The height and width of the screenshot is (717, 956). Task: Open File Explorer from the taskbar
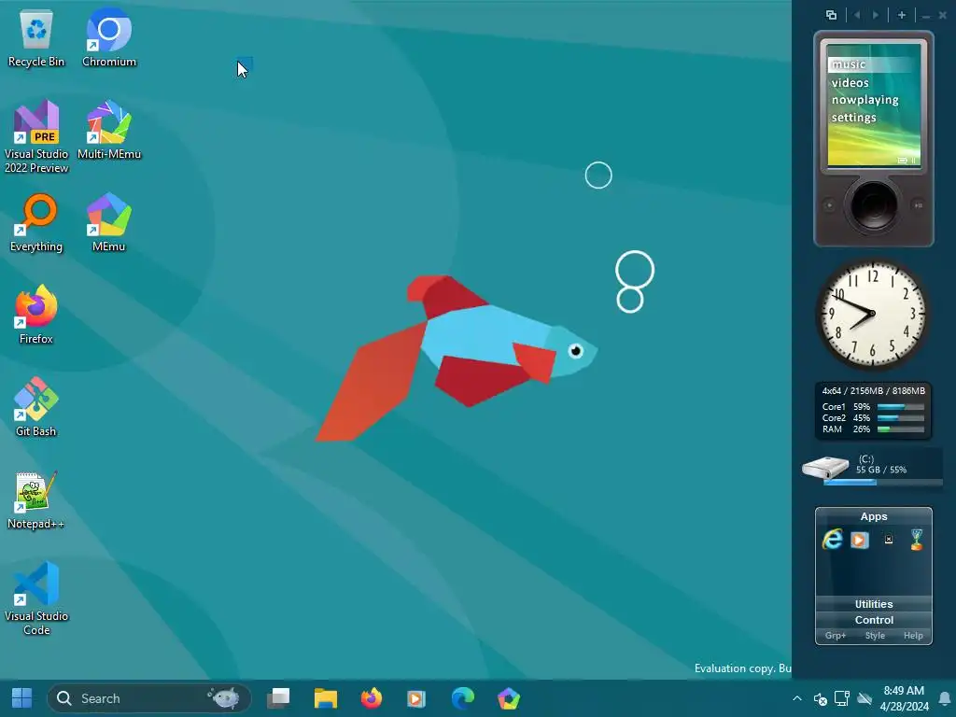click(326, 698)
